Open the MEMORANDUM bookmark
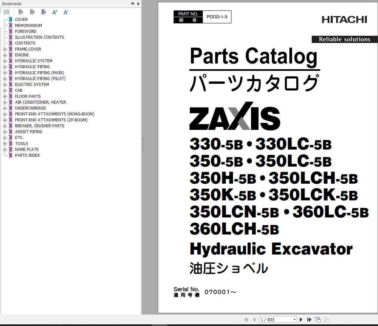 coord(29,26)
